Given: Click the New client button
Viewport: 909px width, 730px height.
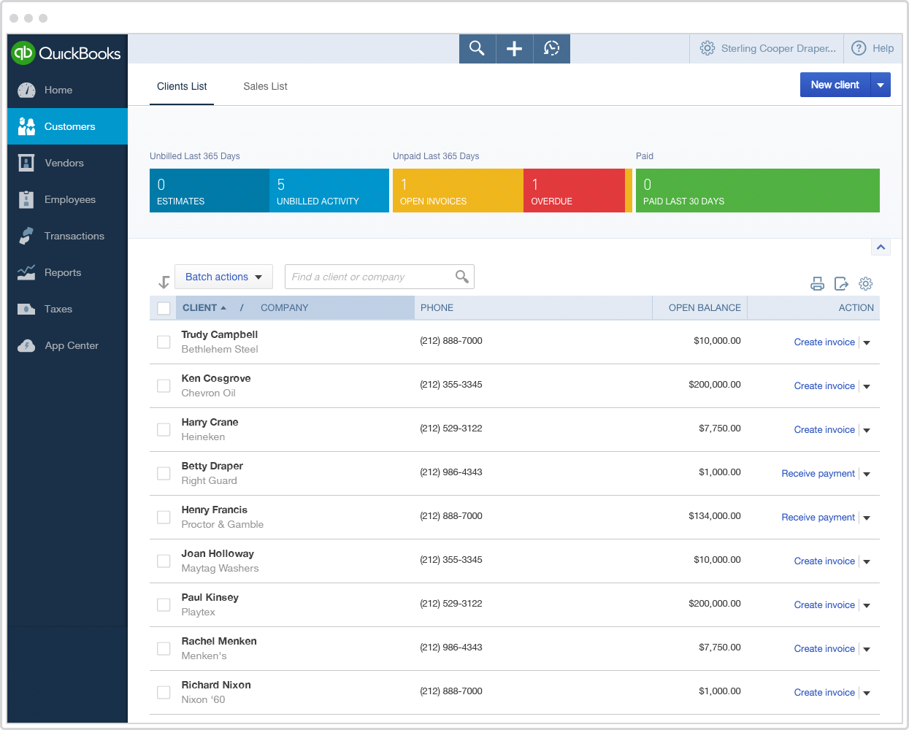Looking at the screenshot, I should pos(835,85).
